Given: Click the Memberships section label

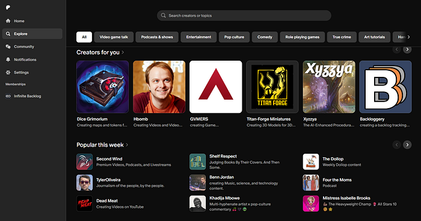Looking at the screenshot, I should pyautogui.click(x=16, y=84).
